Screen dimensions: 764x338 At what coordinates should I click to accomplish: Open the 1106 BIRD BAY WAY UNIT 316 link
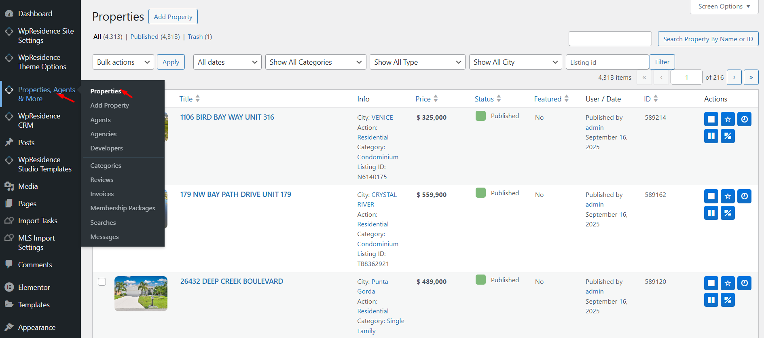(x=227, y=117)
